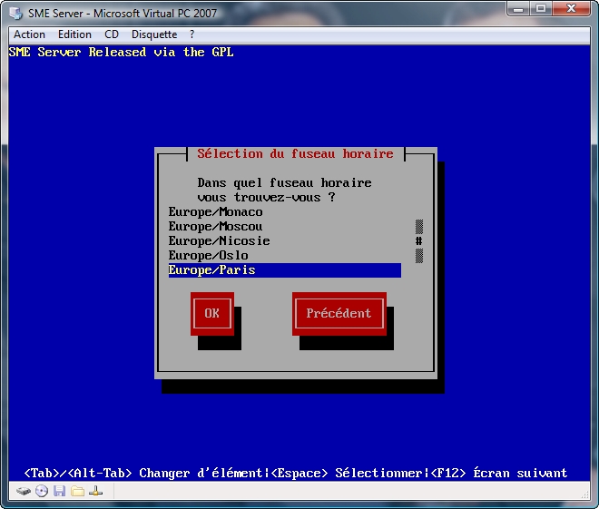This screenshot has height=509, width=599.
Task: Select the highlighted Europe/Paris entry
Action: click(x=285, y=270)
